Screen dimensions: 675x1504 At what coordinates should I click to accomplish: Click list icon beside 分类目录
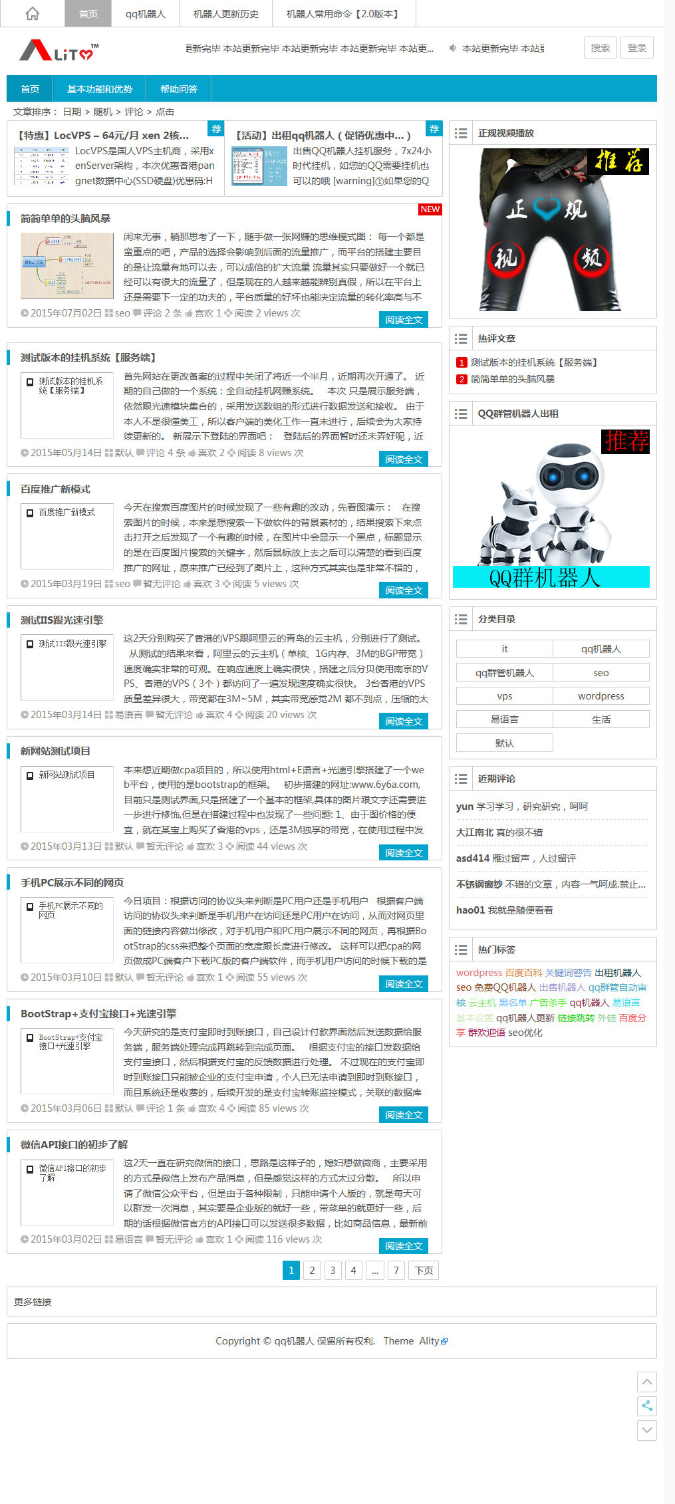(x=461, y=619)
